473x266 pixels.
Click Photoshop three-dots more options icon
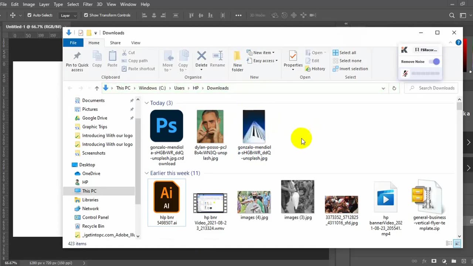pyautogui.click(x=238, y=15)
